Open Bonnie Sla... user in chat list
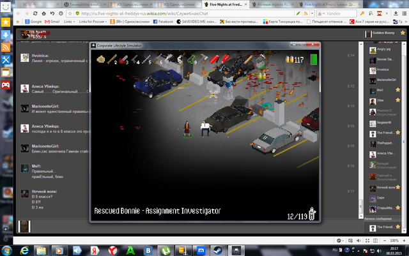Viewport: 409px width, 256px height. coord(384,60)
